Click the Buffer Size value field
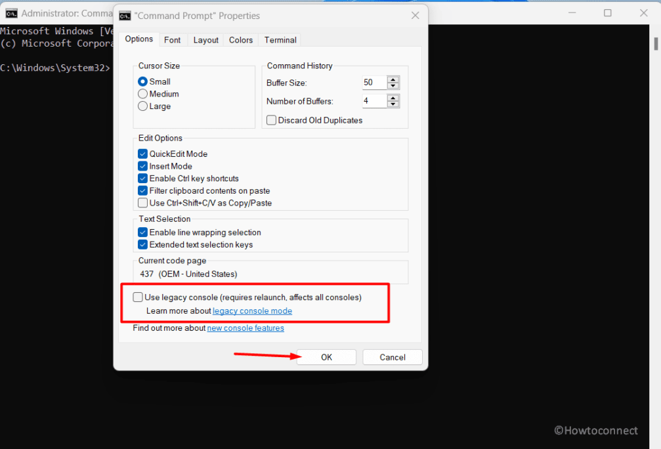The height and width of the screenshot is (449, 661). (374, 83)
